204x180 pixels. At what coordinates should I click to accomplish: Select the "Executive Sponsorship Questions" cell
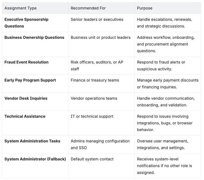(x=26, y=23)
